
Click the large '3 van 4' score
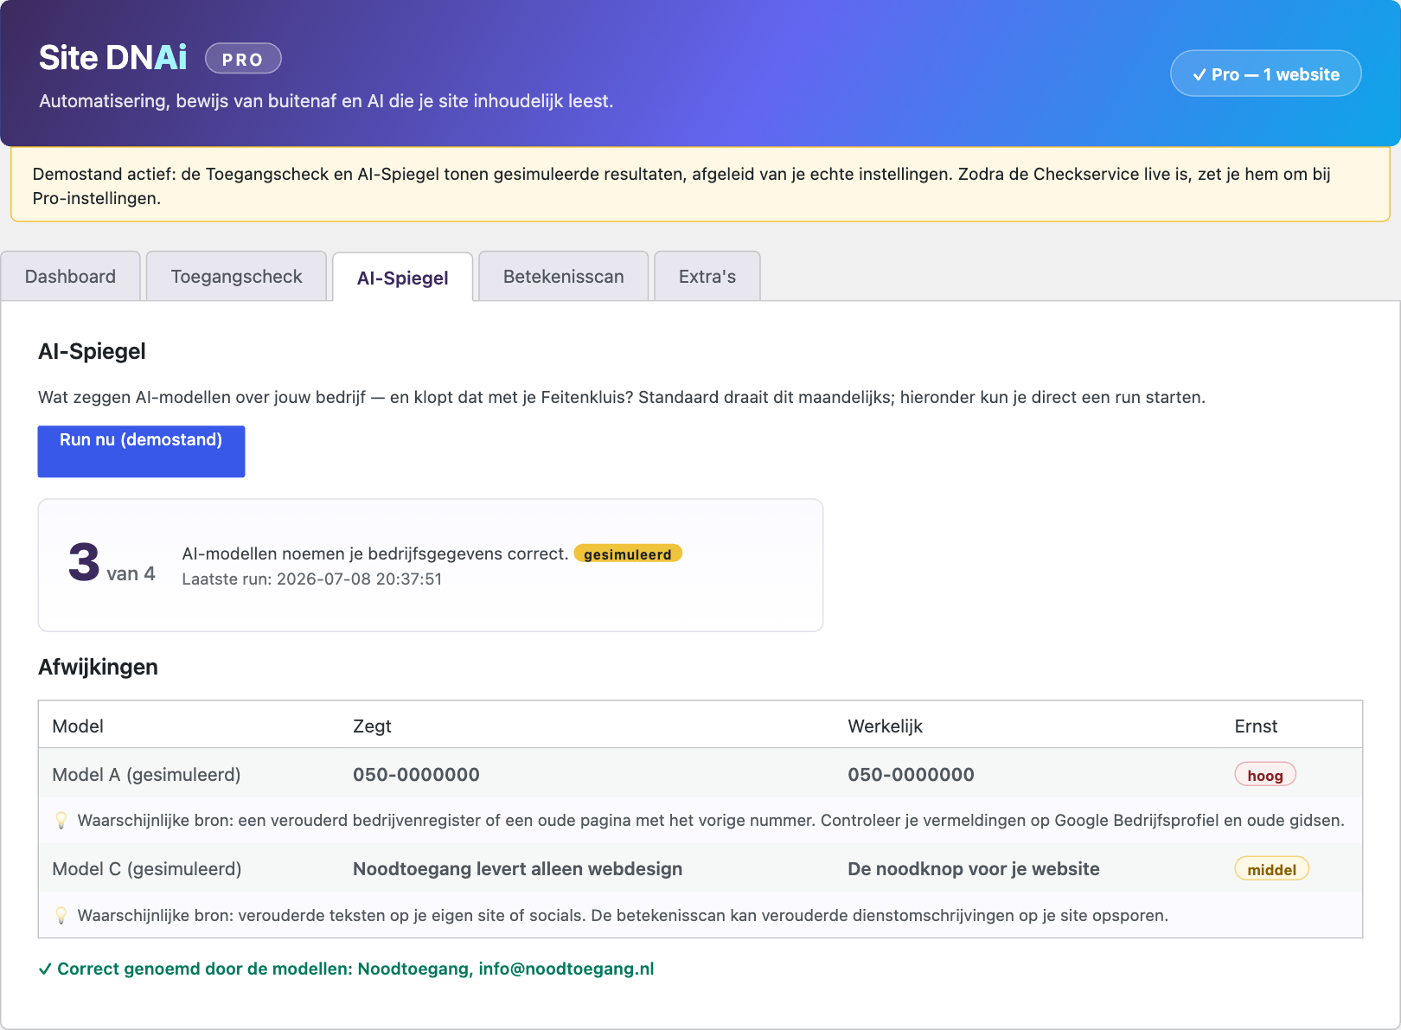coord(112,564)
